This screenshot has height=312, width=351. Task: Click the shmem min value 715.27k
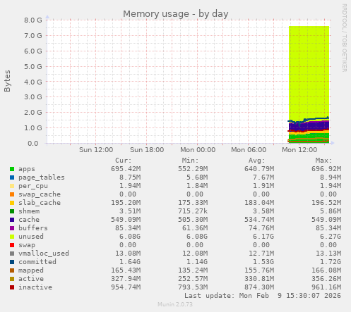193,211
